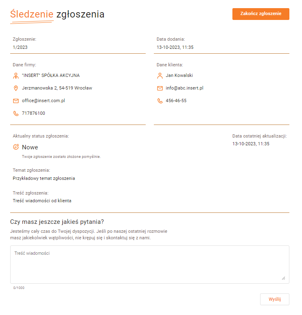Click the text area resize handle
The image size is (302, 315).
pos(283,278)
